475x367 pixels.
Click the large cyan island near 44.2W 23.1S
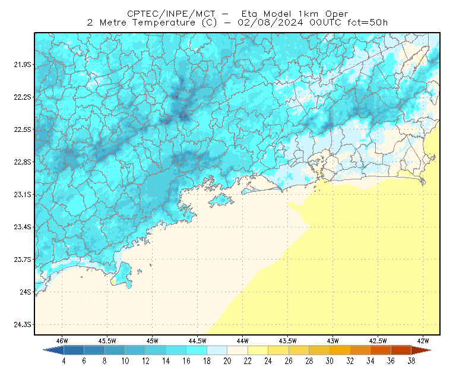pos(221,200)
